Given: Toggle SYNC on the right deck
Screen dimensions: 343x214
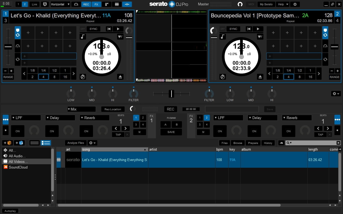Looking at the screenshot, I should pyautogui.click(x=233, y=29).
